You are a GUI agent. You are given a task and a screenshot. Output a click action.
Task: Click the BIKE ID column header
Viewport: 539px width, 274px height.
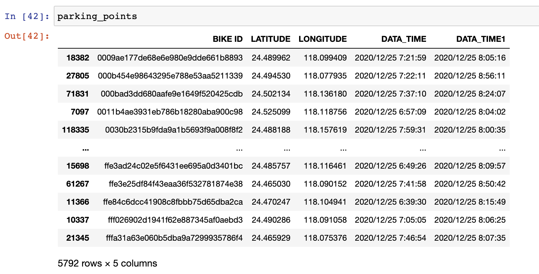pyautogui.click(x=227, y=39)
